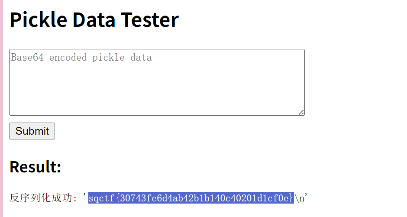Click the opening quote before the flag
407x217 pixels.
point(85,198)
